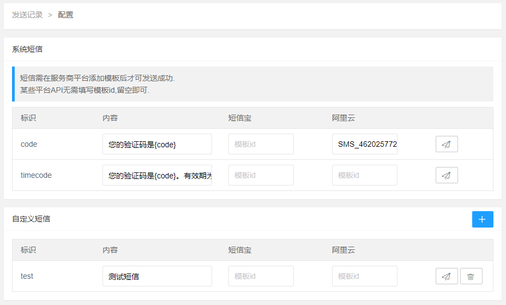
Task: Click 阿里云 header in system SMS table
Action: (x=344, y=118)
